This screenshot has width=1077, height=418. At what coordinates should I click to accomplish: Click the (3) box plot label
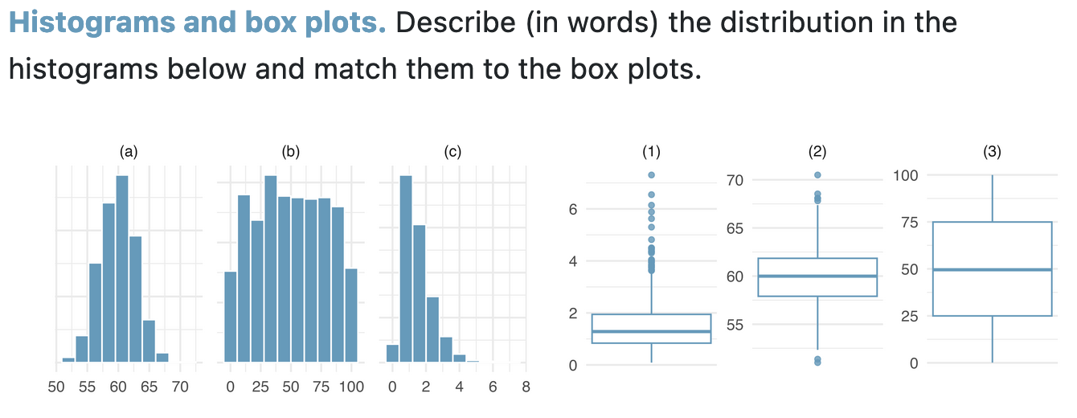tap(993, 151)
